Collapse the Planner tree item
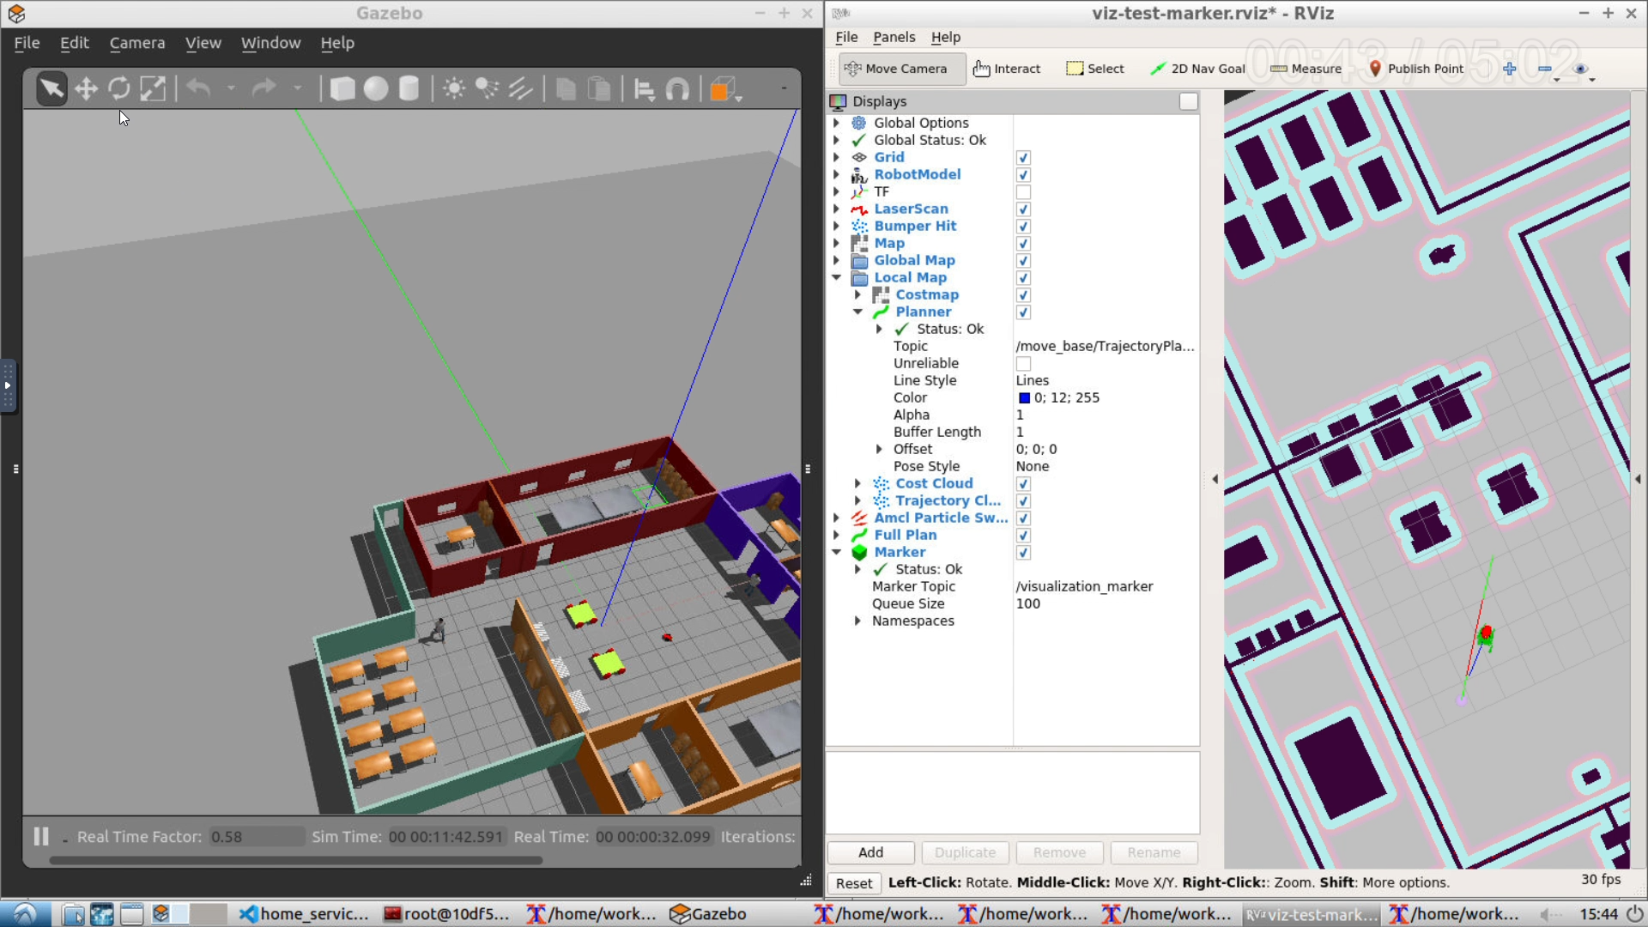The image size is (1648, 927). [857, 312]
